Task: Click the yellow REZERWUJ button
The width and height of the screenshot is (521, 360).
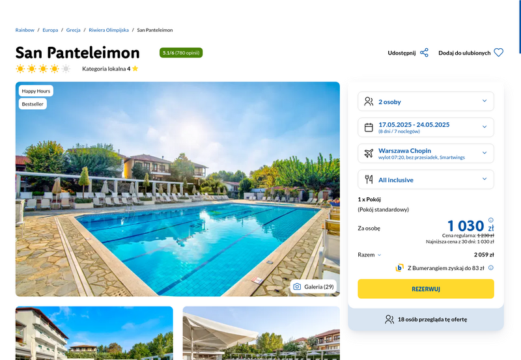Action: 426,289
